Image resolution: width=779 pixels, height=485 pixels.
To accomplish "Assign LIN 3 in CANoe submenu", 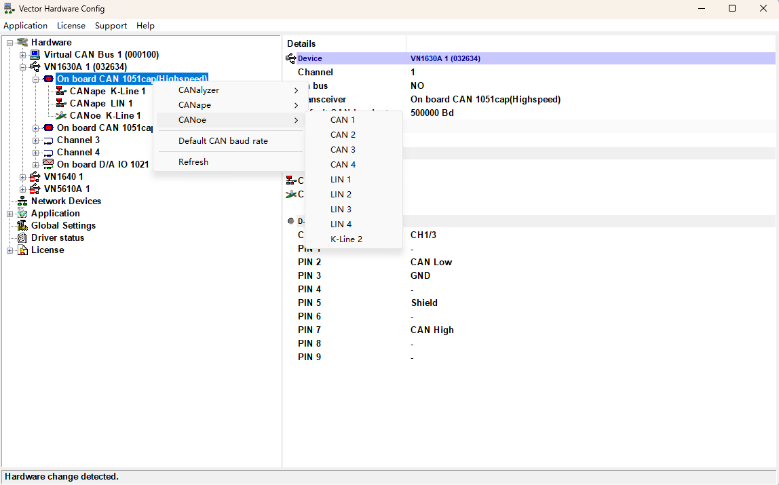I will (354, 210).
